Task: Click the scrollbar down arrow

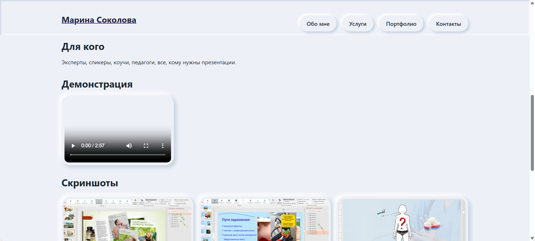Action: tap(532, 238)
